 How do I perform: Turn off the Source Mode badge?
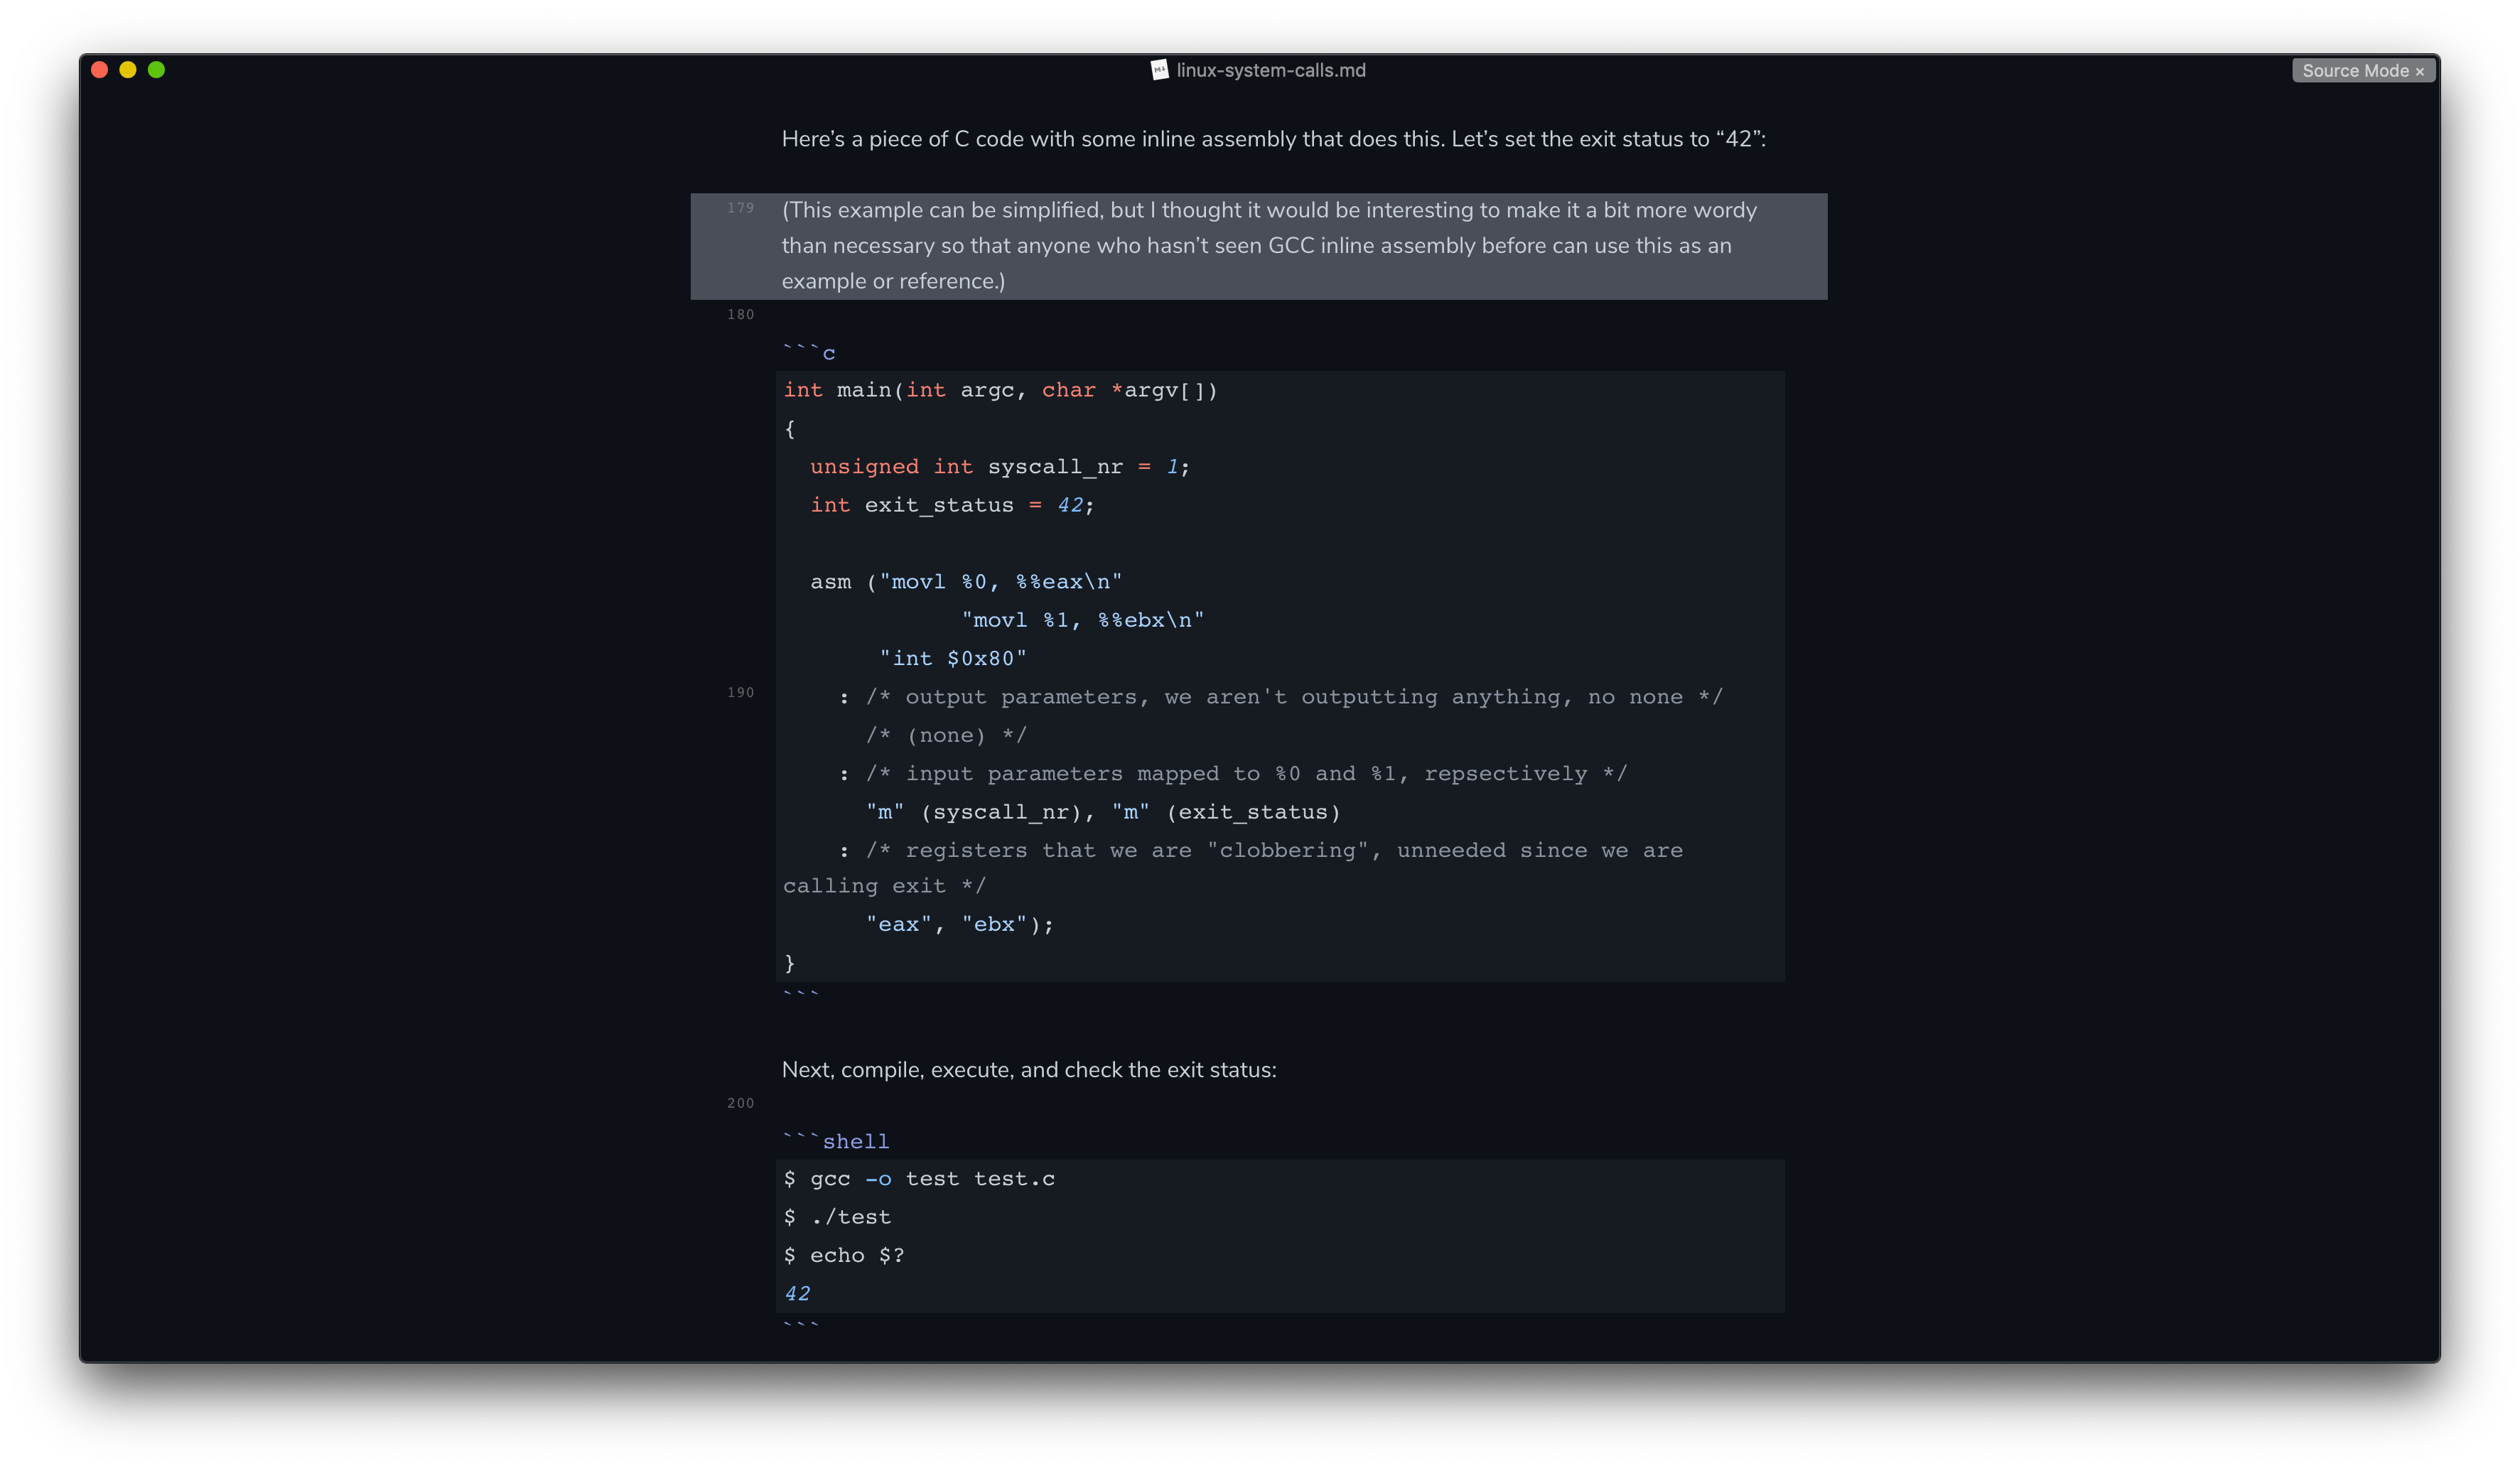pos(2363,71)
